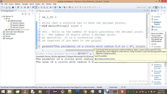
Task: Close the Exercise_1_8c.java editor tab
Action: [x=52, y=11]
